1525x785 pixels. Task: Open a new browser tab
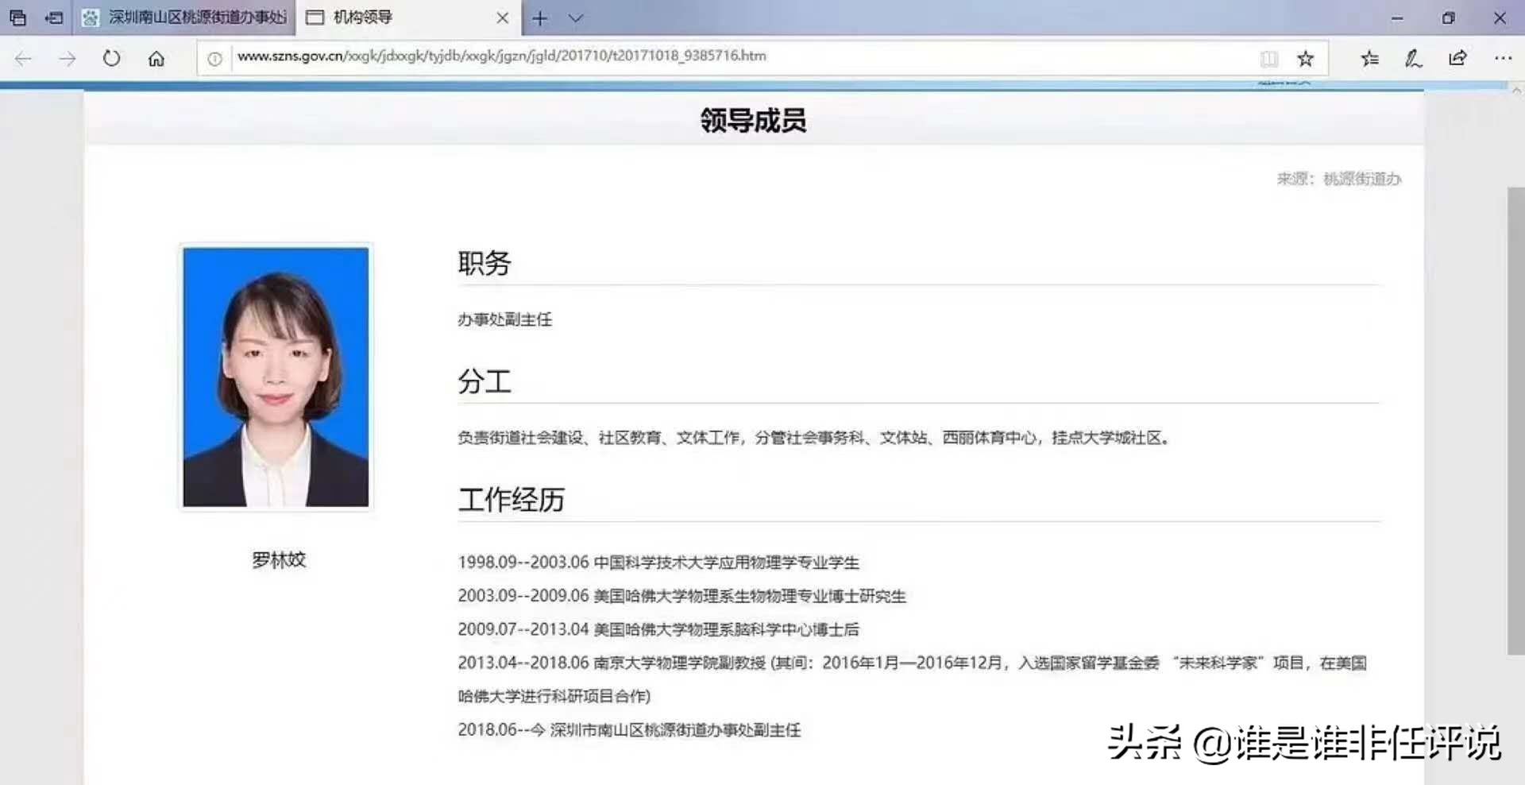coord(539,17)
